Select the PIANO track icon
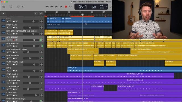This screenshot has width=182, height=102. [3, 69]
